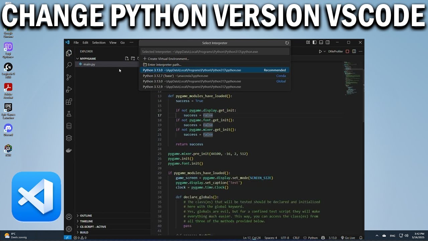Open the Source Control view

click(69, 77)
